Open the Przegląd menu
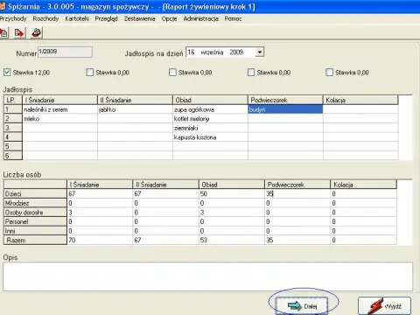The image size is (420, 315). [x=106, y=18]
